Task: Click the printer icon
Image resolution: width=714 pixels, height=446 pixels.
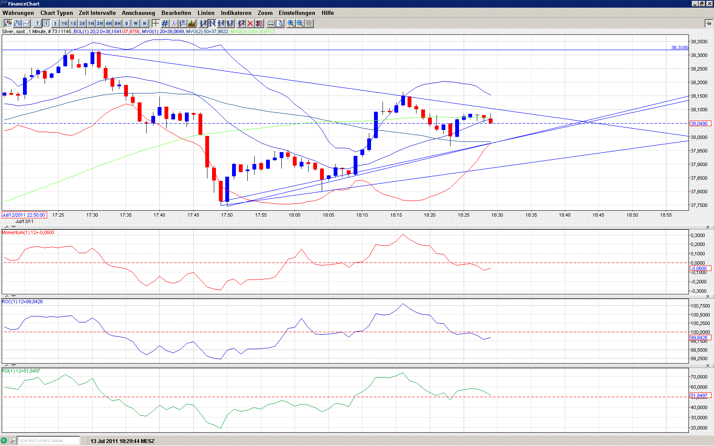Action: [x=270, y=23]
